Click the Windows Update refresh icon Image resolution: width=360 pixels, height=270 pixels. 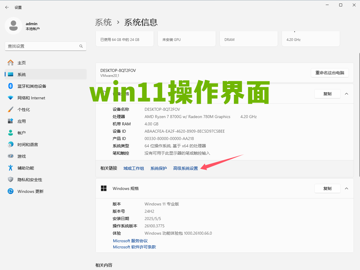click(x=11, y=191)
